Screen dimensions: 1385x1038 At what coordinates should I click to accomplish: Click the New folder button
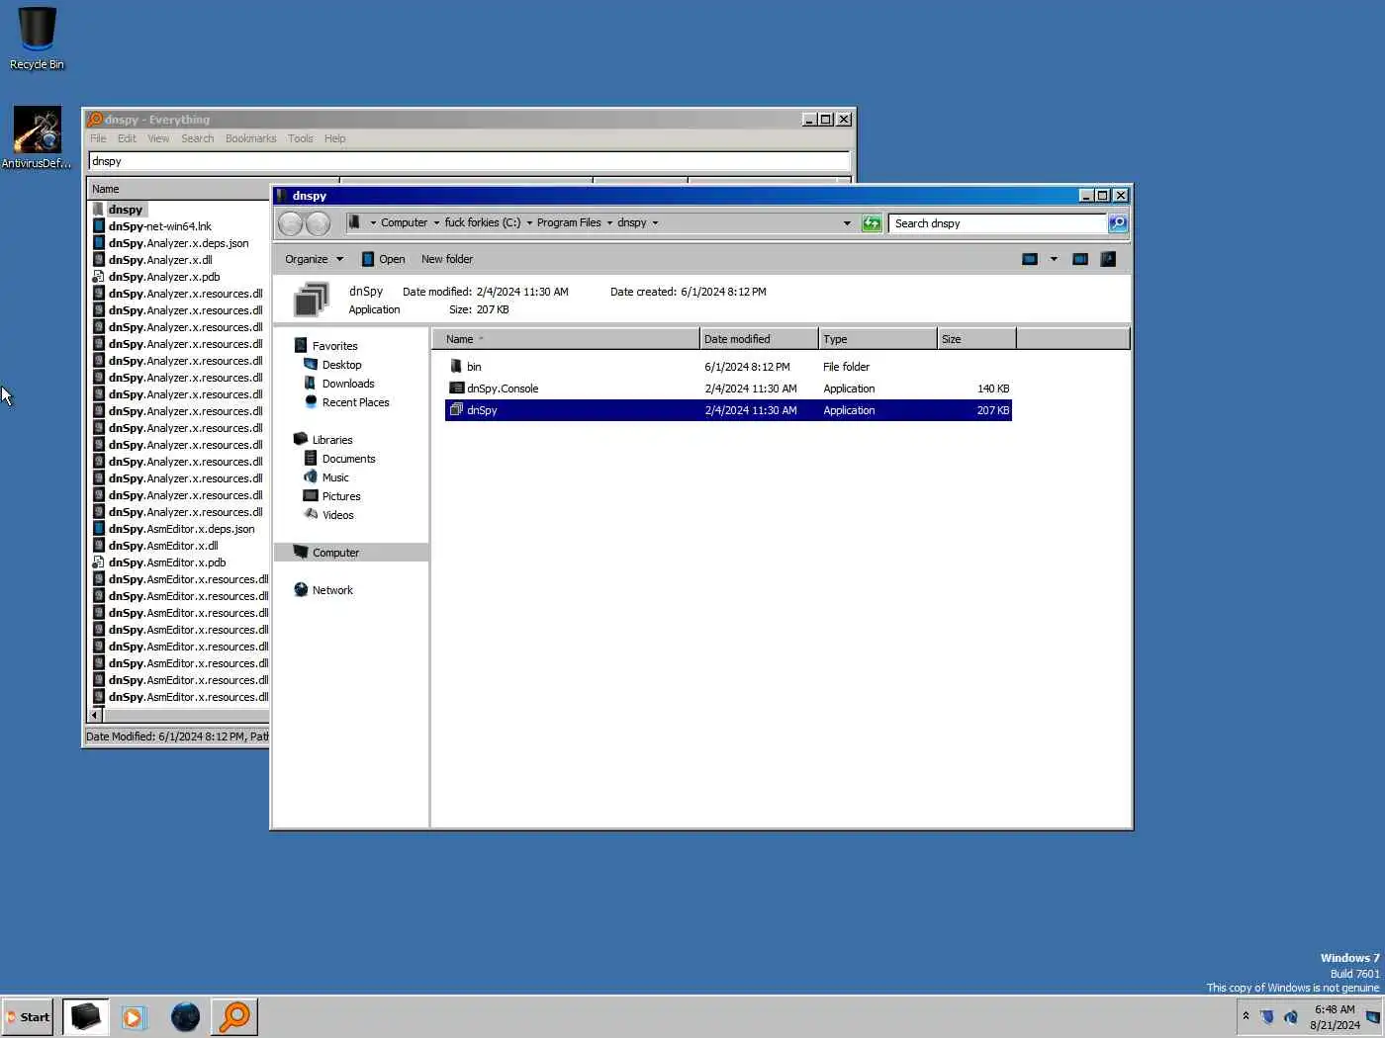pyautogui.click(x=447, y=259)
